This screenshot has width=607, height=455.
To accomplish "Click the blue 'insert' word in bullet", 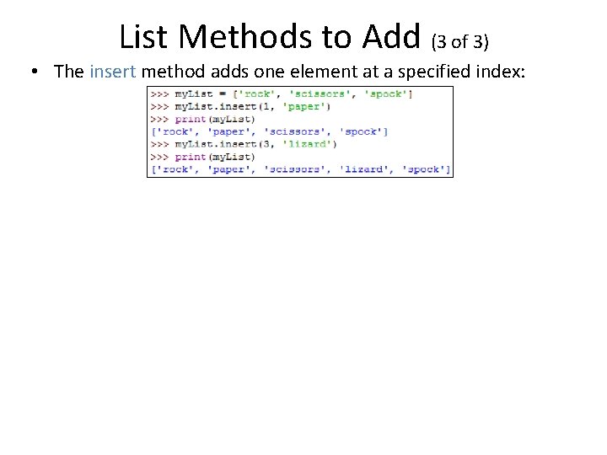I will [x=113, y=72].
